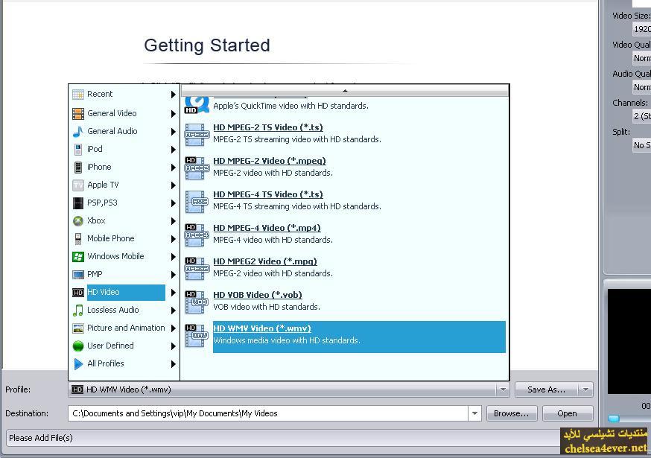Open the Save As split-button dropdown arrow
This screenshot has width=651, height=458.
(585, 389)
